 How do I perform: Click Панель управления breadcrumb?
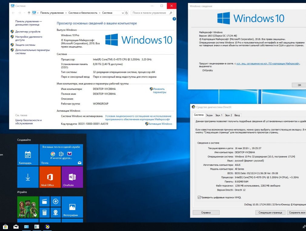point(52,13)
